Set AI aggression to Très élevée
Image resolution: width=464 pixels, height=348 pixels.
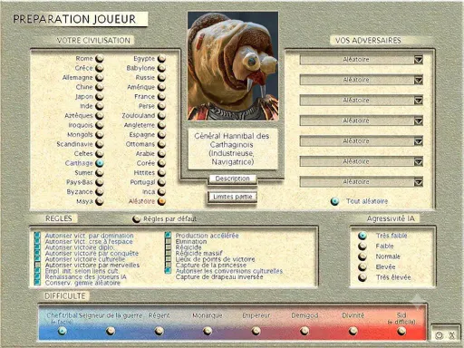tap(362, 277)
